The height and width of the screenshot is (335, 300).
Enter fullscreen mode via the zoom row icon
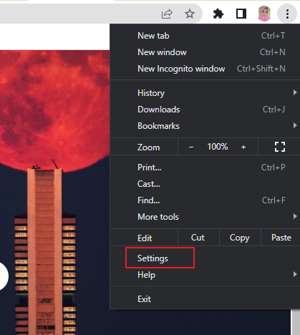(x=280, y=147)
